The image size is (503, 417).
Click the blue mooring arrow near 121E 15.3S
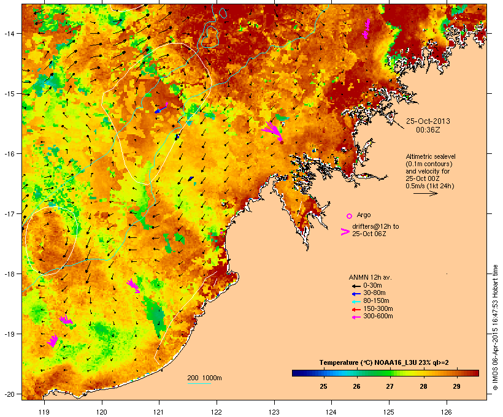coord(160,109)
